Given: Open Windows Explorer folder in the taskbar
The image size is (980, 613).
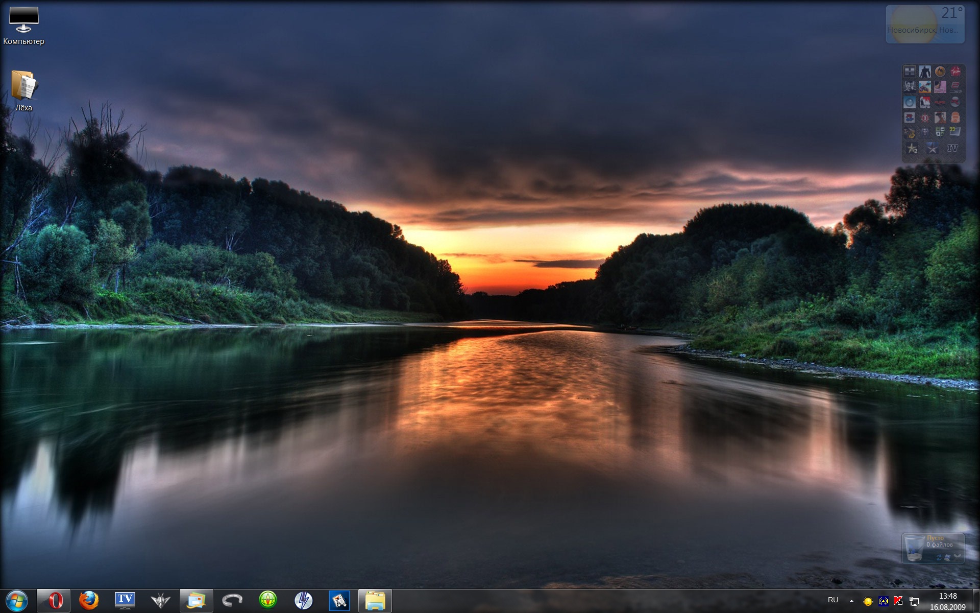Looking at the screenshot, I should coord(375,600).
